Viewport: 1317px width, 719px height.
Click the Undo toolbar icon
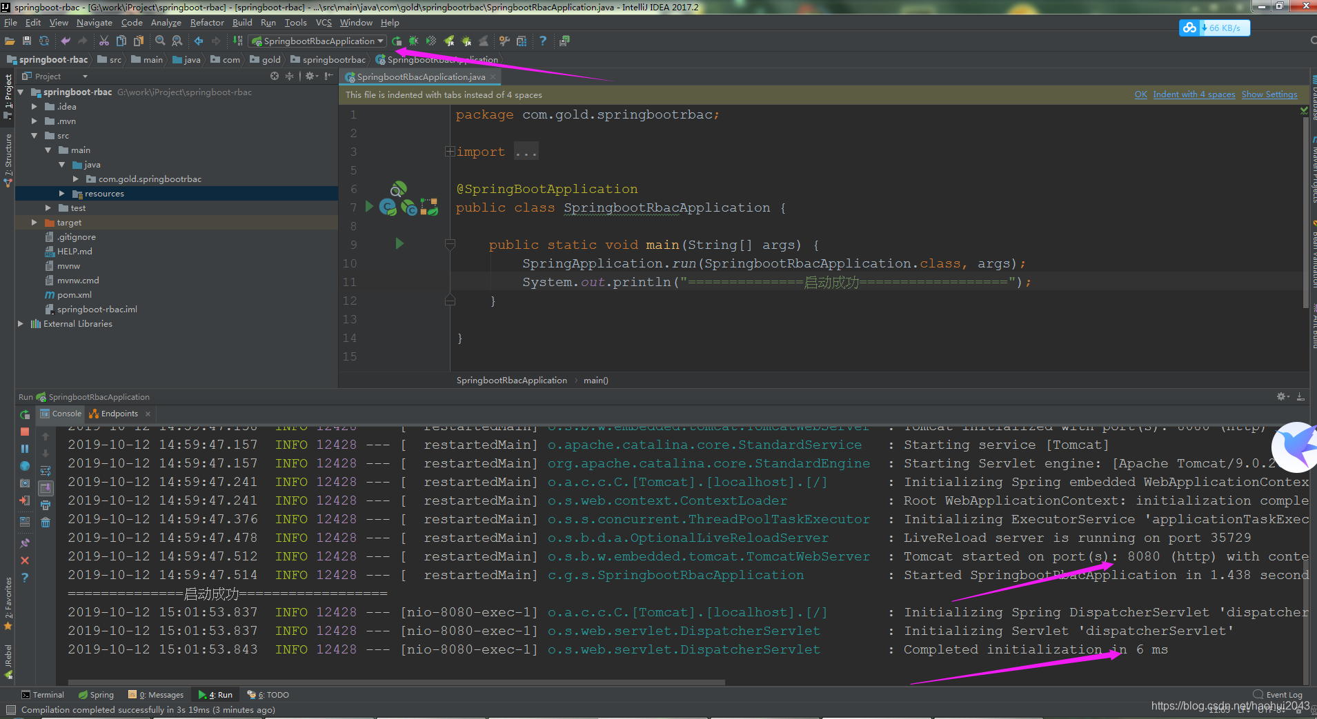(x=66, y=41)
